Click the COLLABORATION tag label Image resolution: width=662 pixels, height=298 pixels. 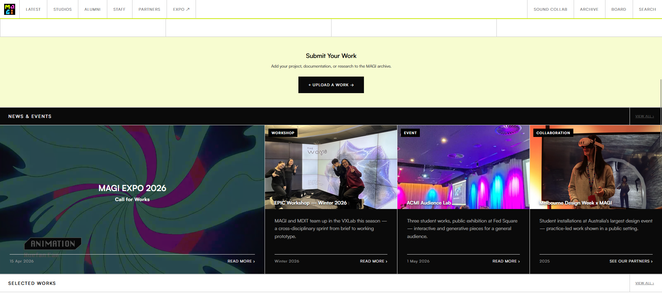point(553,133)
